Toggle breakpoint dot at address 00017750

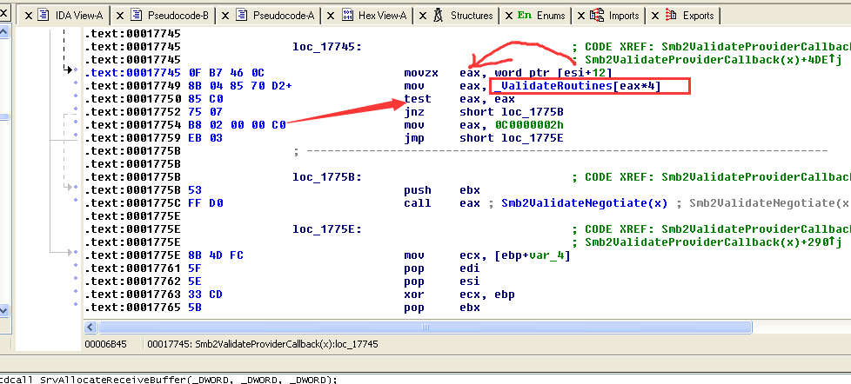[78, 99]
